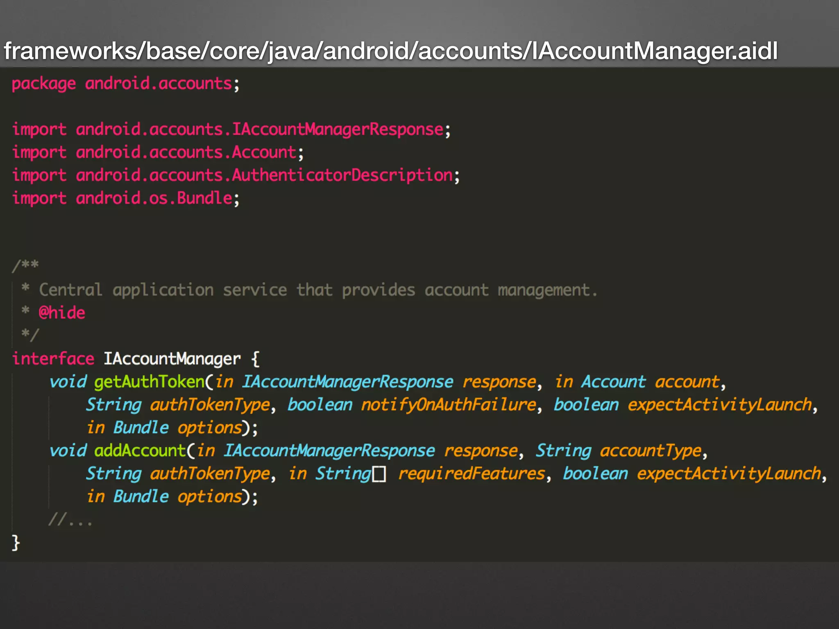Image resolution: width=839 pixels, height=629 pixels.
Task: Click the getAuthToken method name
Action: (x=149, y=382)
